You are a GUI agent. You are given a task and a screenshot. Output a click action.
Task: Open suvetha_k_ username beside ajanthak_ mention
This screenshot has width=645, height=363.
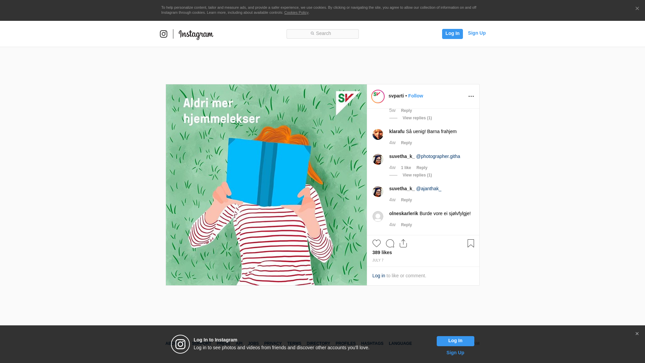click(402, 189)
